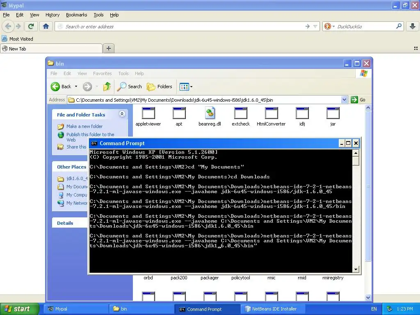Select the rmiregistry file label
This screenshot has height=315, width=420.
(333, 278)
